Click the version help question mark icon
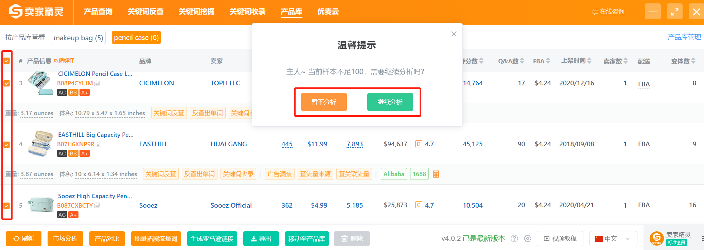Viewport: 704px width, 250px height. tap(514, 238)
